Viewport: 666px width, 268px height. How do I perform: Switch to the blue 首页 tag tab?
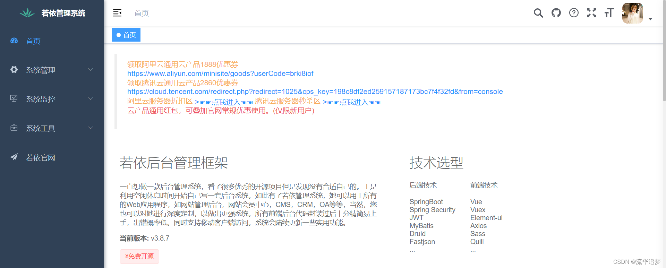[x=126, y=35]
